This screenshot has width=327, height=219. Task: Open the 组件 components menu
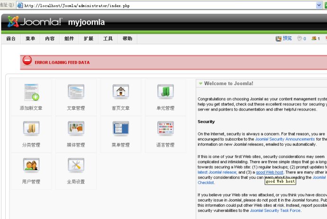click(x=69, y=39)
